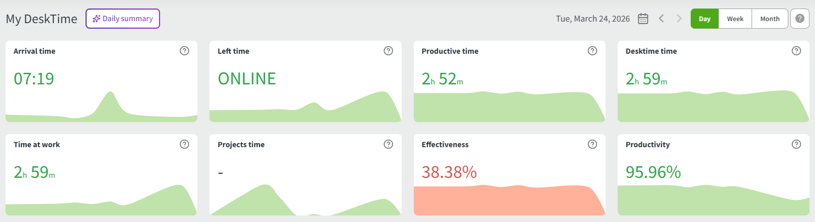The image size is (815, 222).
Task: Click the Left time help icon
Action: [389, 51]
